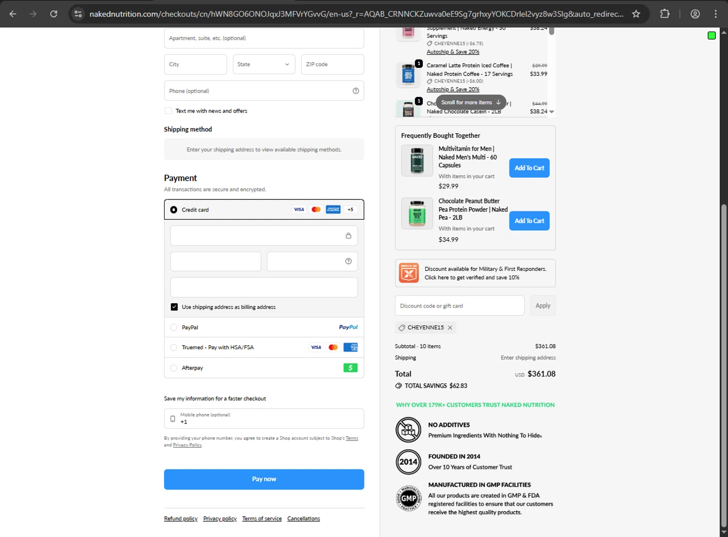
Task: Click the browser address bar URL
Action: click(357, 14)
